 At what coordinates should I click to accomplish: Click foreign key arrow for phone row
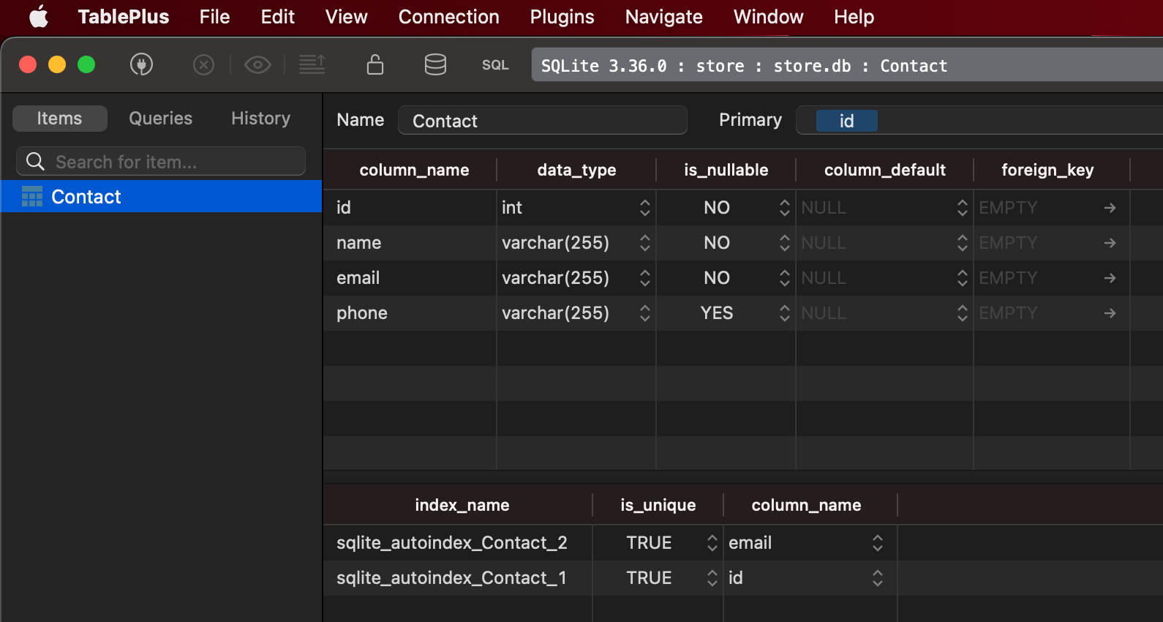[x=1110, y=313]
